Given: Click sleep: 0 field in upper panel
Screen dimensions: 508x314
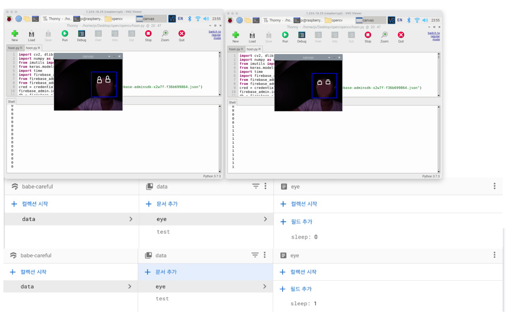Looking at the screenshot, I should (304, 237).
